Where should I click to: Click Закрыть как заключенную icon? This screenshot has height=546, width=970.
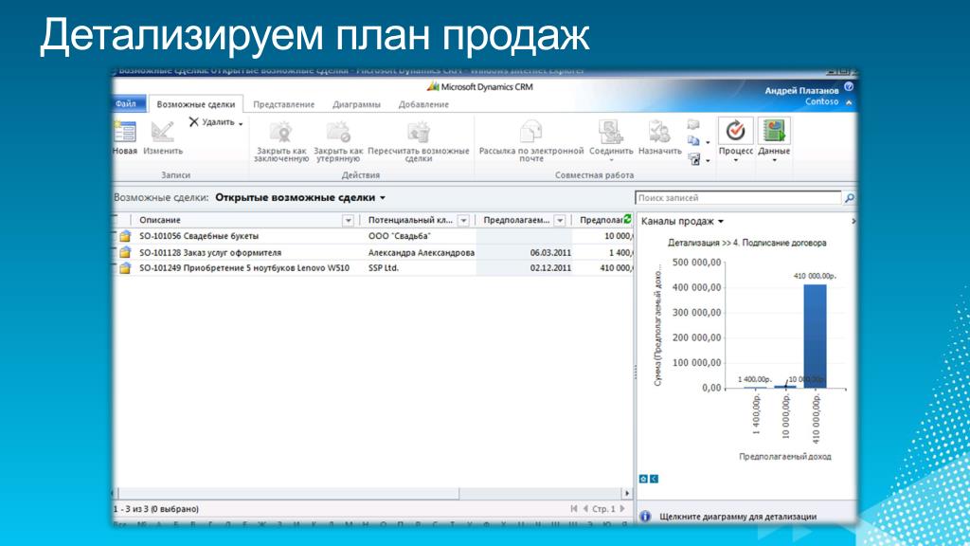pos(280,133)
